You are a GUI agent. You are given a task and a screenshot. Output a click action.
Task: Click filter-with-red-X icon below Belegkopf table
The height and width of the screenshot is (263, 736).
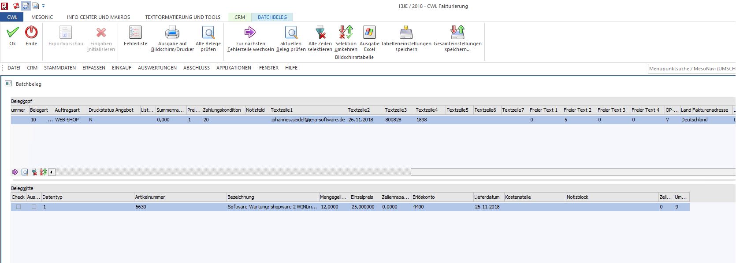pos(34,172)
